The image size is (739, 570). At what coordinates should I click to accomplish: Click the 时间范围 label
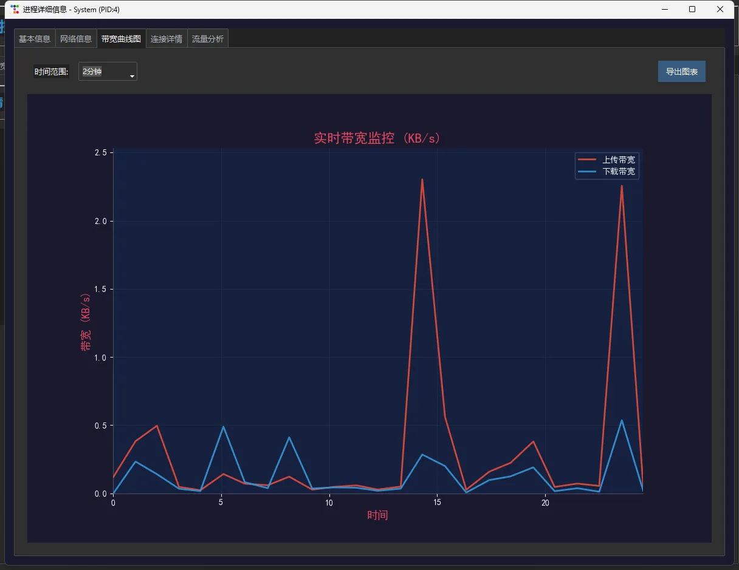tap(51, 72)
